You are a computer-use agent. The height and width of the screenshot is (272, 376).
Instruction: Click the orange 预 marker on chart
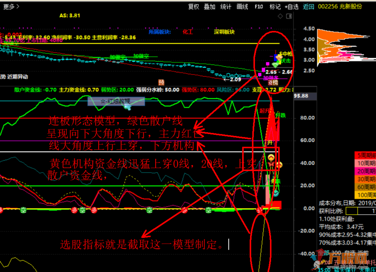click(x=162, y=82)
